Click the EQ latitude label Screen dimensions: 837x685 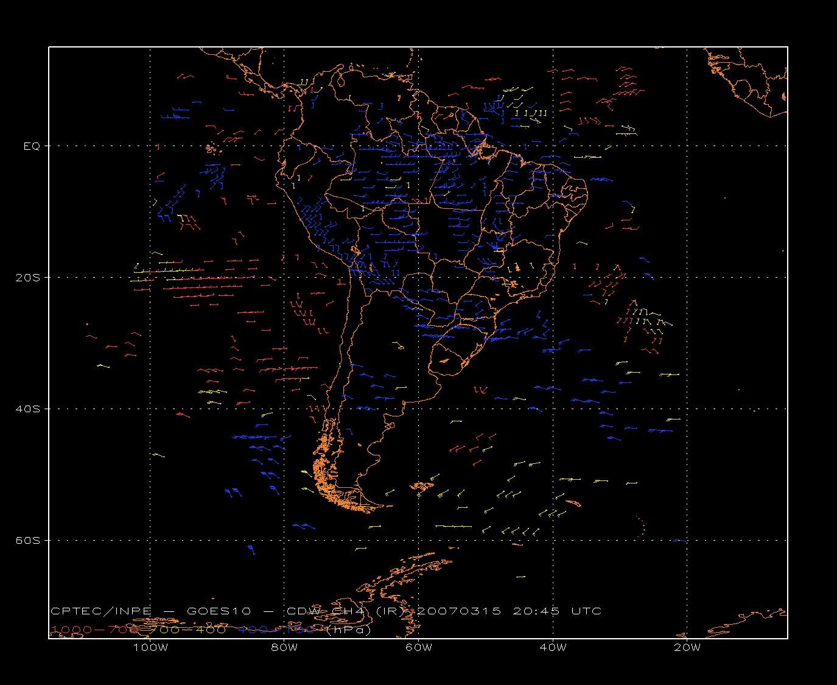[x=32, y=146]
